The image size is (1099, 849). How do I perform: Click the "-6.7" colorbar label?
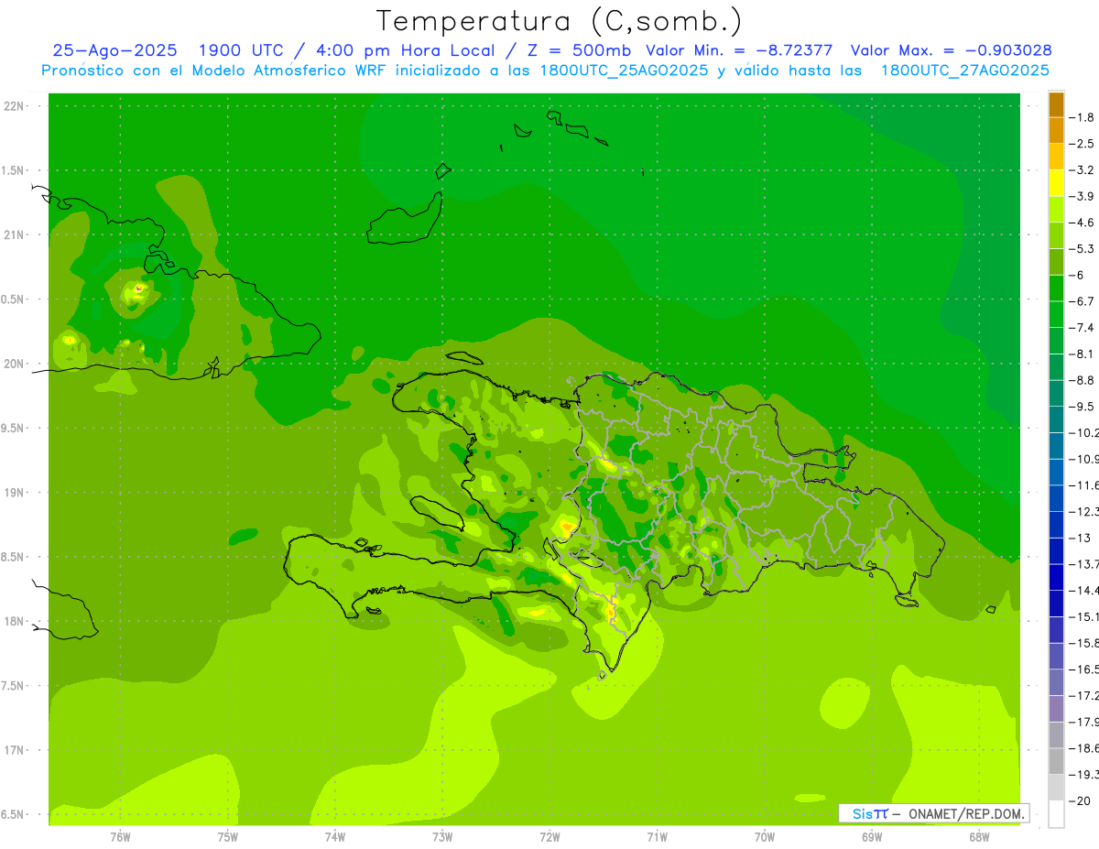pos(1083,301)
